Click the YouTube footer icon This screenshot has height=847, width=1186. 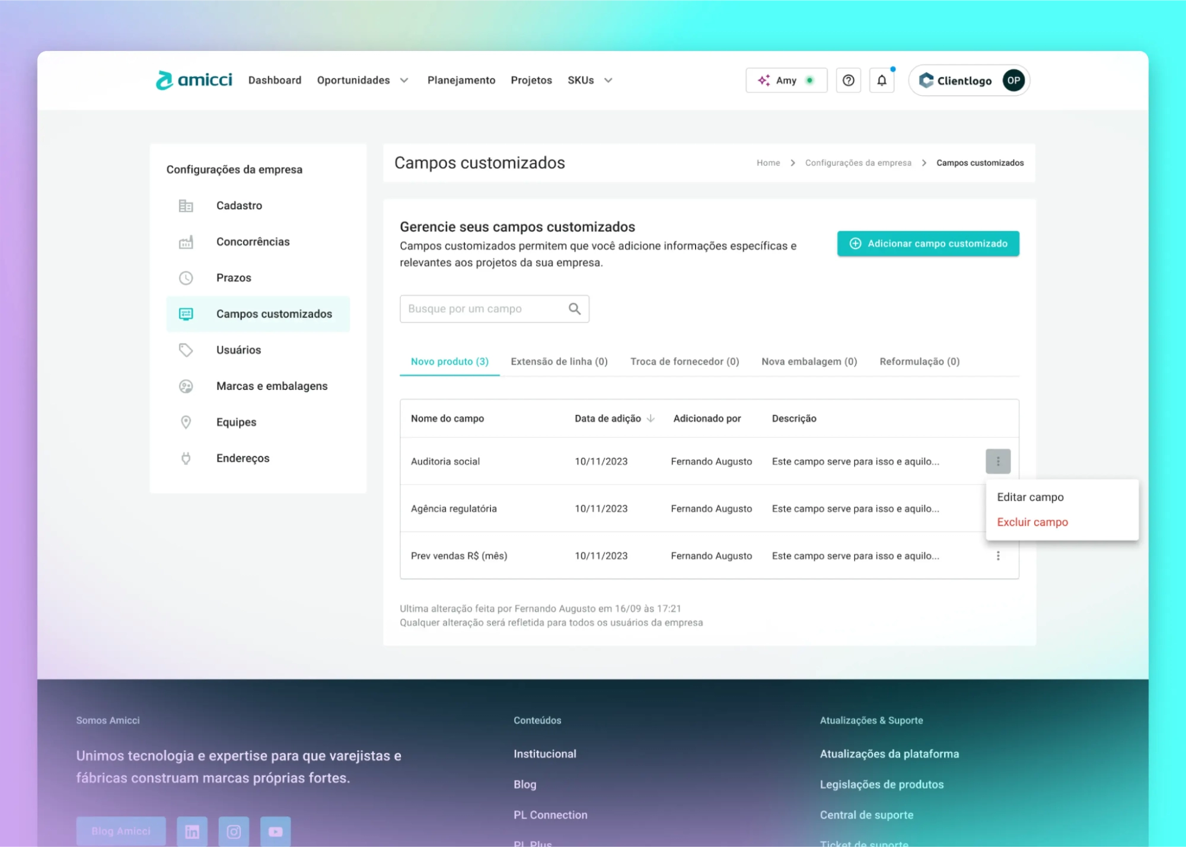pos(275,832)
